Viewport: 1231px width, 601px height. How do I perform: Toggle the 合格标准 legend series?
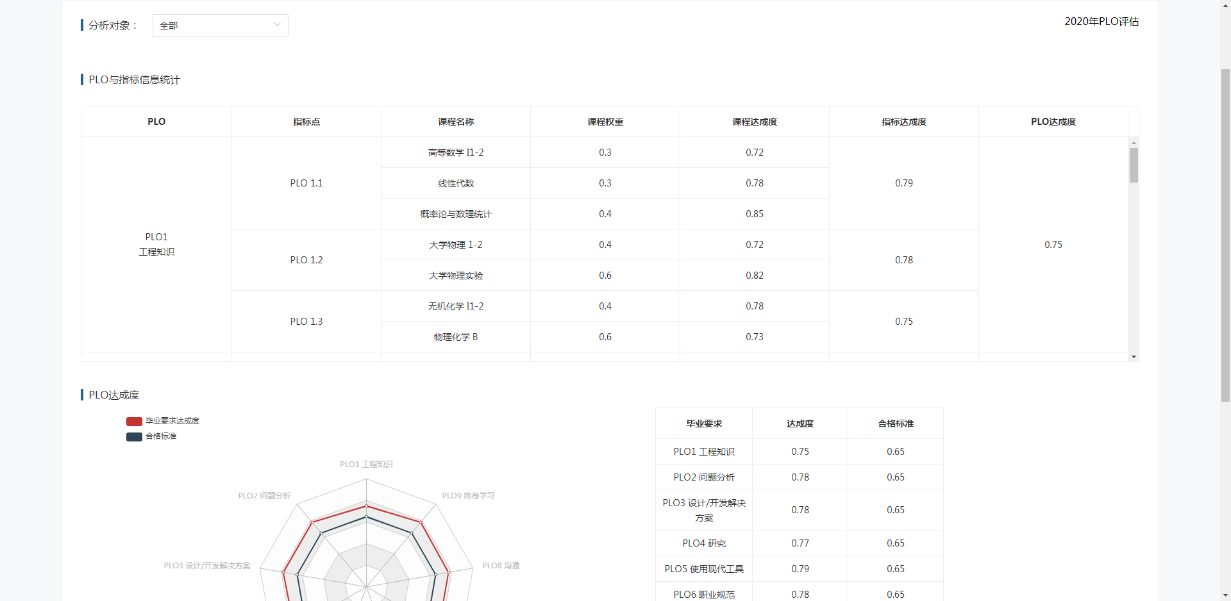pyautogui.click(x=161, y=436)
